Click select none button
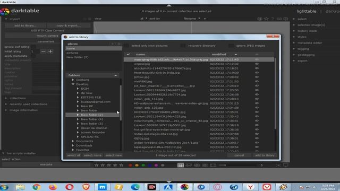This screenshot has height=191, width=340. (x=92, y=155)
